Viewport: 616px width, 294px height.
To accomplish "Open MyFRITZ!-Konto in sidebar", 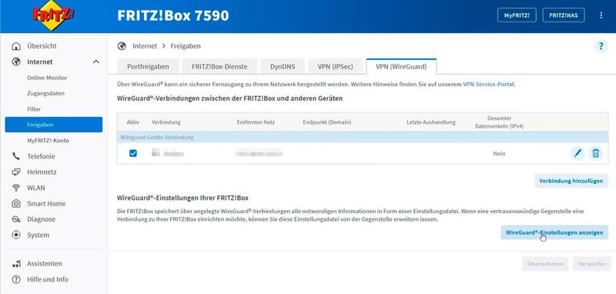I will click(x=48, y=141).
